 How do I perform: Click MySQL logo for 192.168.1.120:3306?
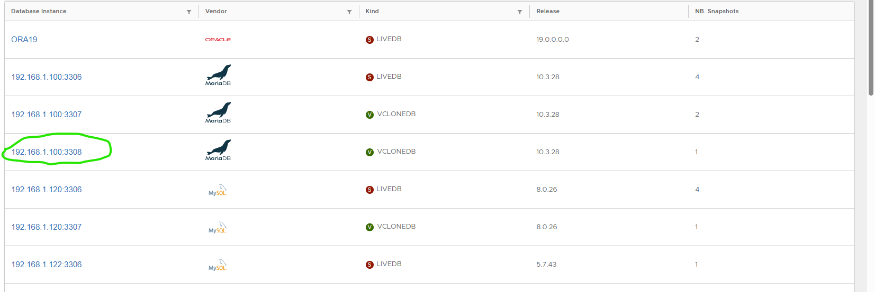pos(218,190)
